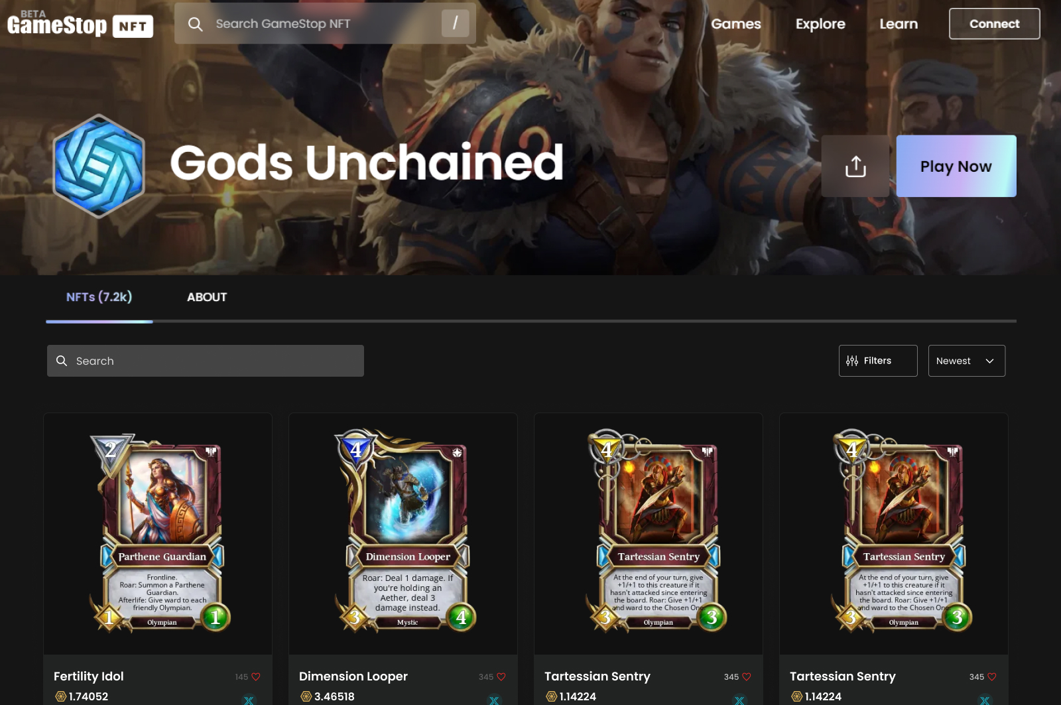Expand the Newest sort dropdown
Viewport: 1061px width, 705px height.
click(967, 361)
